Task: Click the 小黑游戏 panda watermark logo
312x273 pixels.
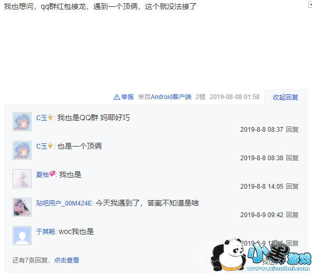Action: 261,256
